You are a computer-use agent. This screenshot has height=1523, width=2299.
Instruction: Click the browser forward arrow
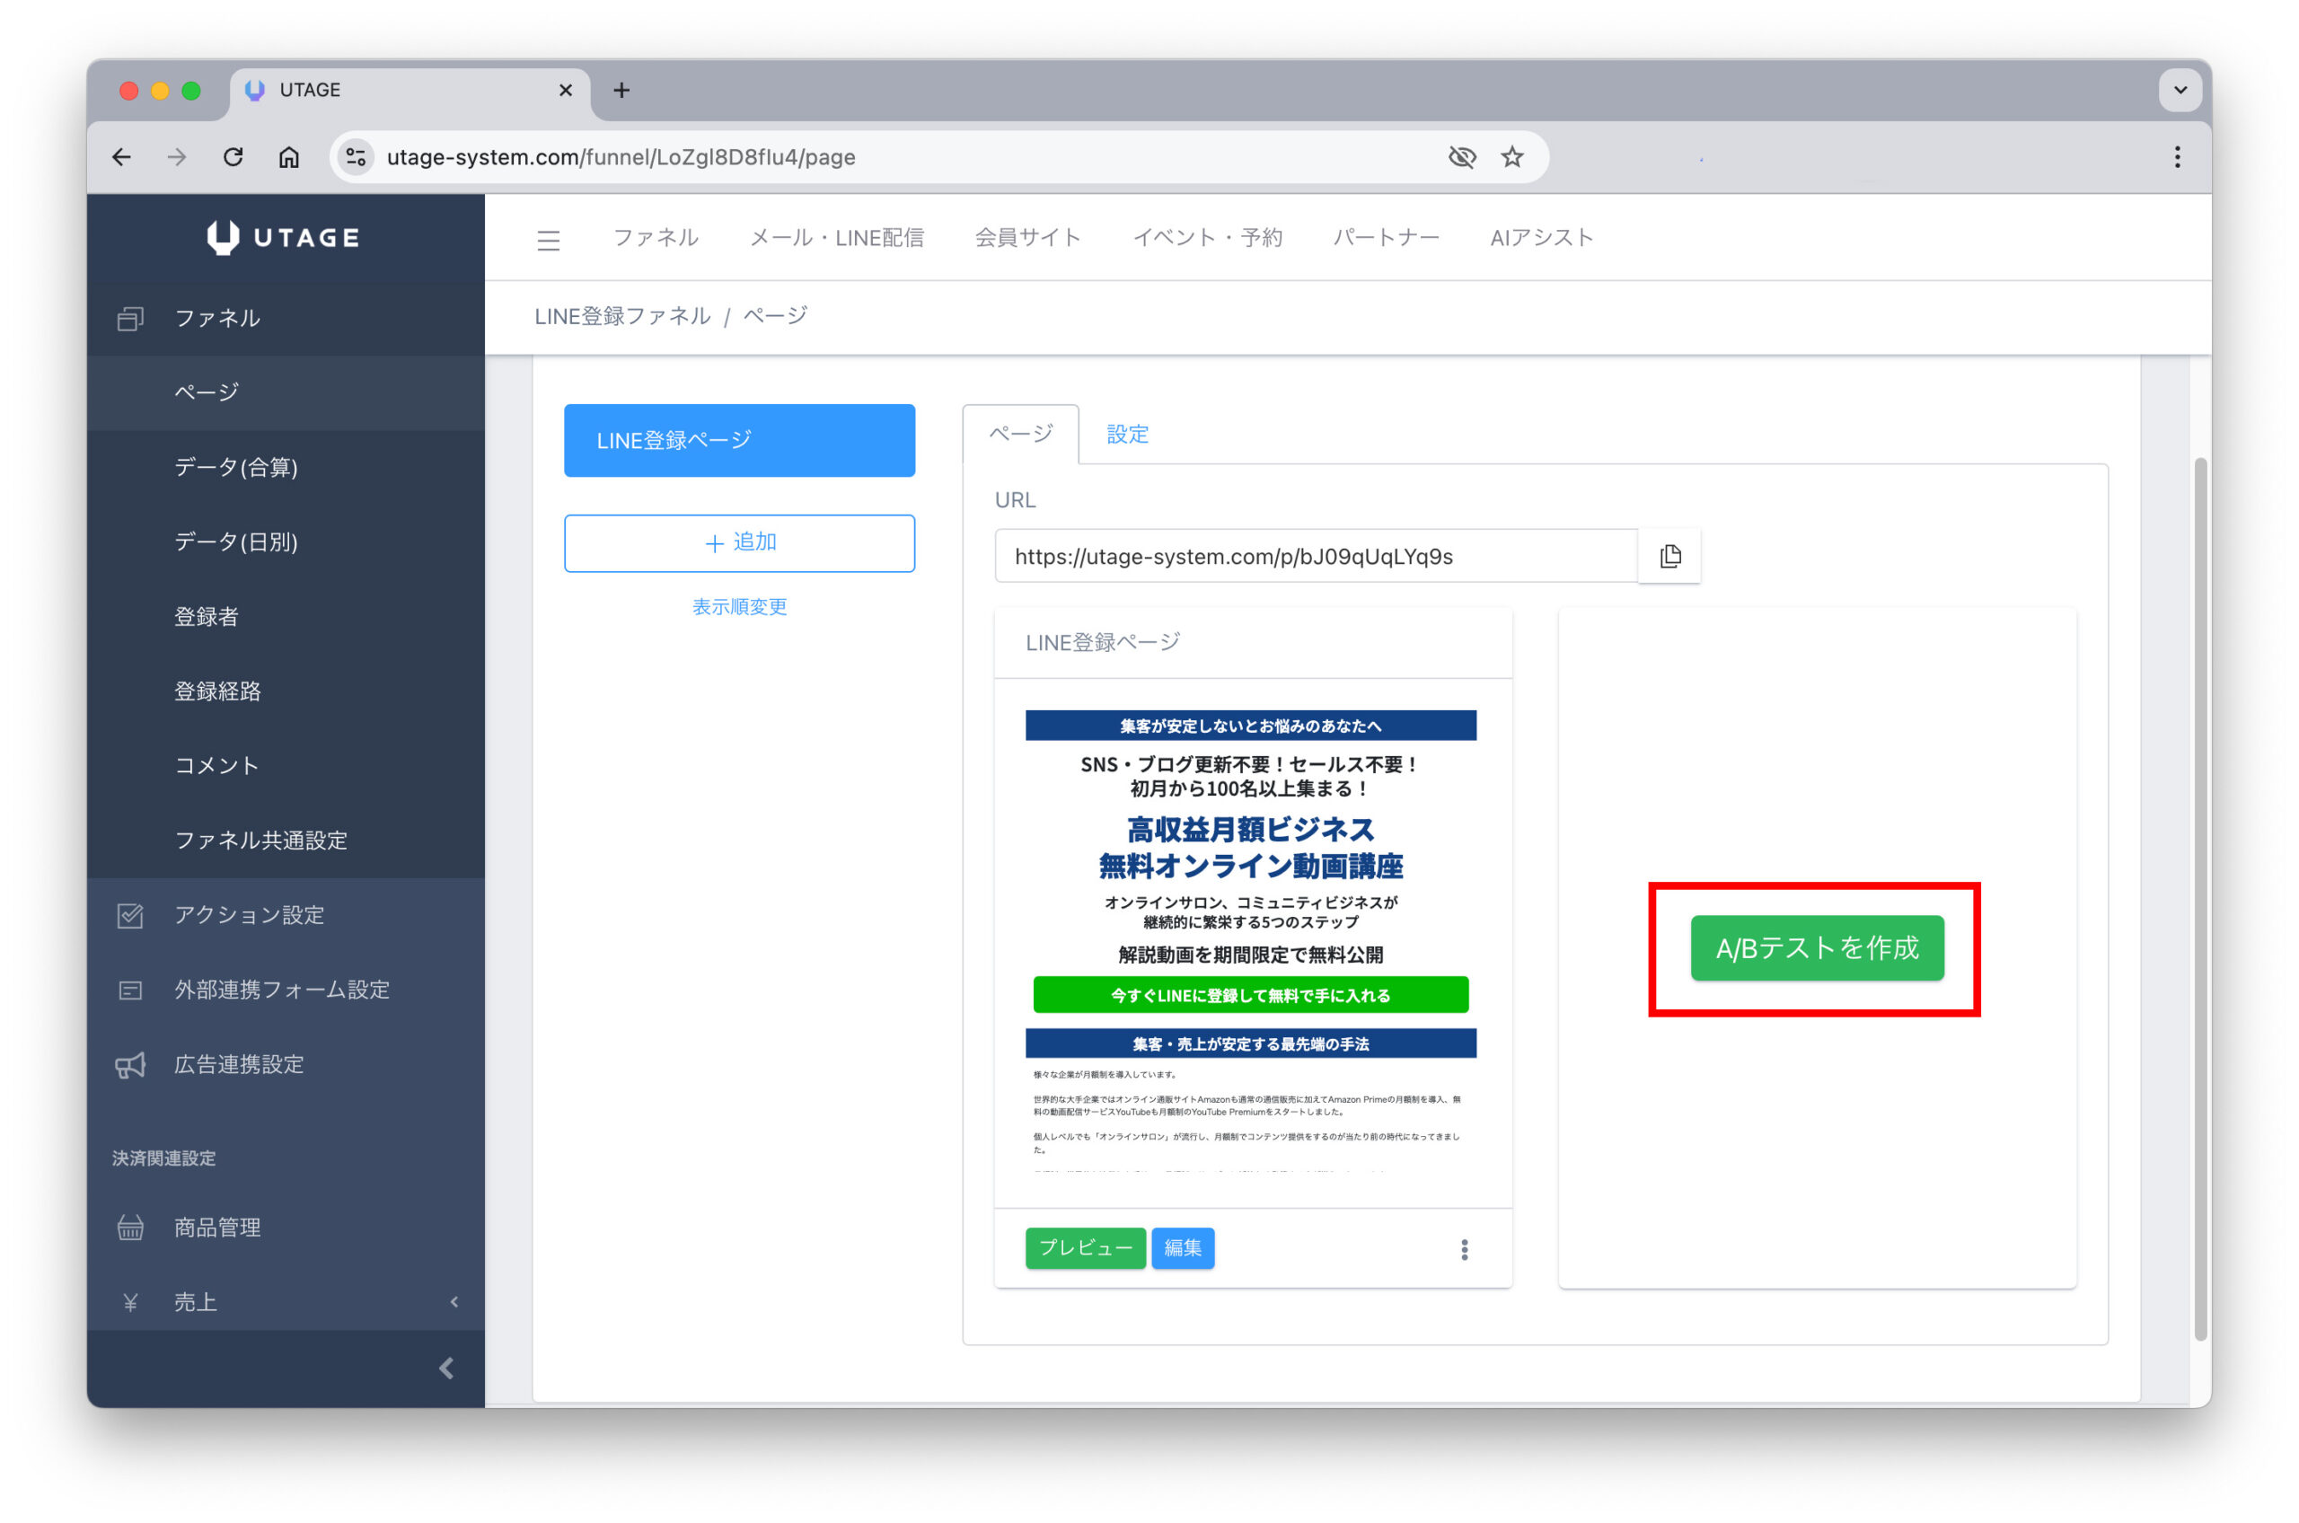177,157
